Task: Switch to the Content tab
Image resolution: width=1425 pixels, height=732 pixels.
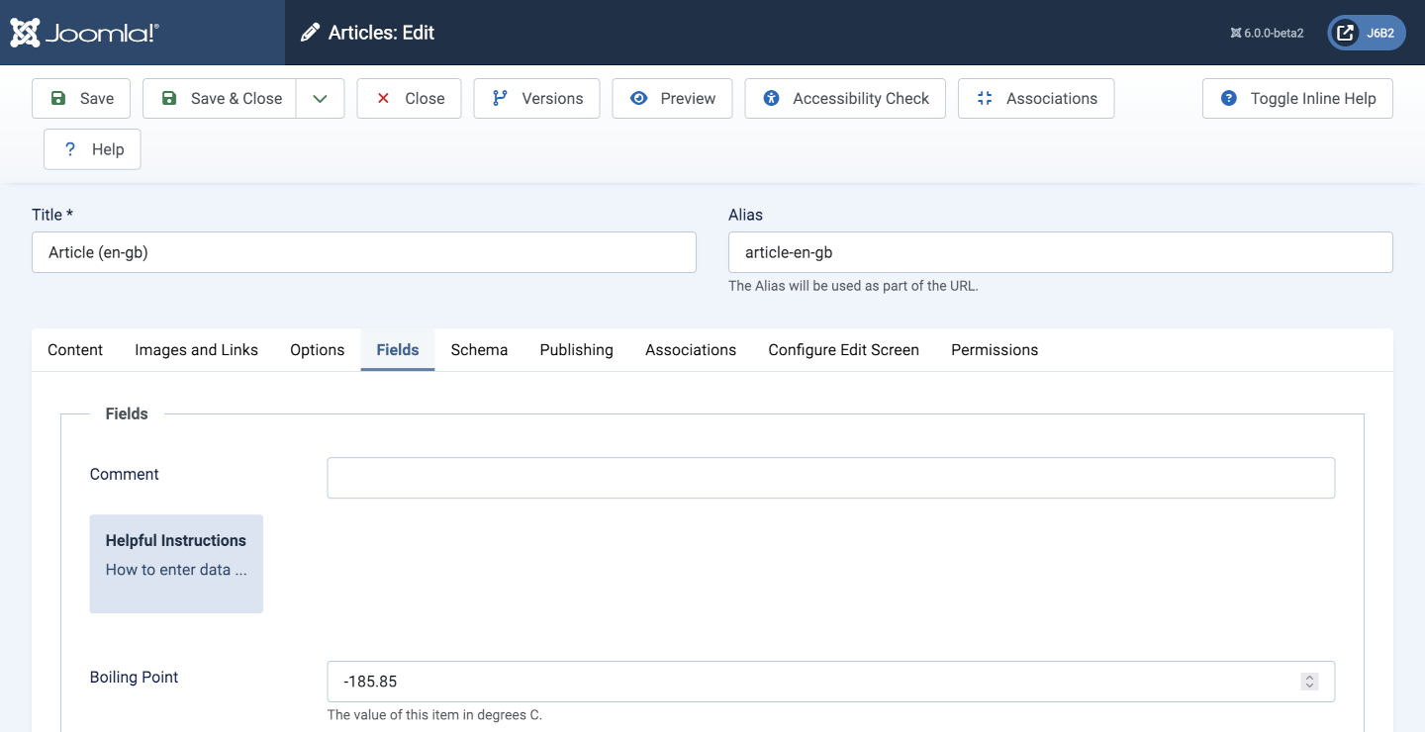Action: pos(75,349)
